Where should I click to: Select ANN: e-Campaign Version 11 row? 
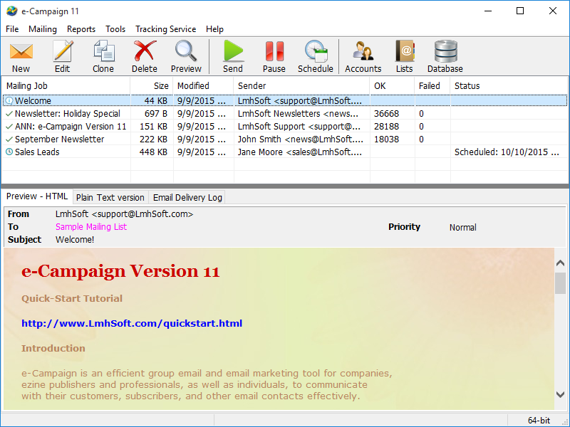click(x=284, y=127)
